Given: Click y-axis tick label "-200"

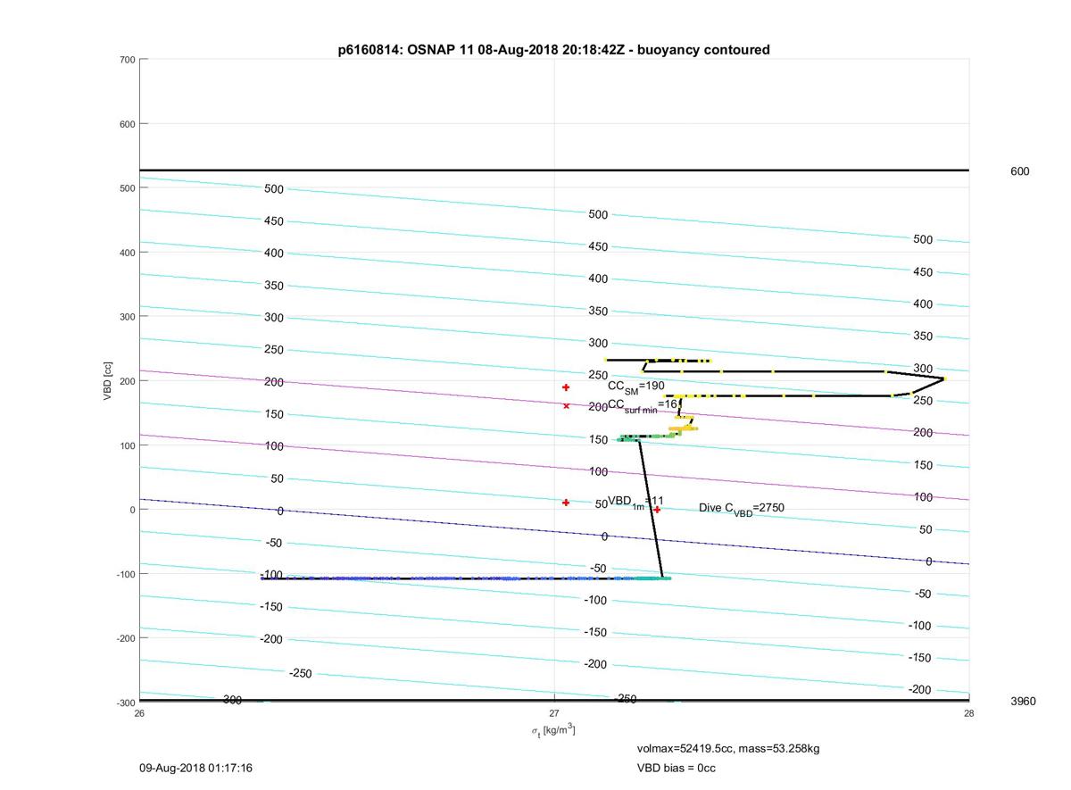Looking at the screenshot, I should [x=125, y=638].
